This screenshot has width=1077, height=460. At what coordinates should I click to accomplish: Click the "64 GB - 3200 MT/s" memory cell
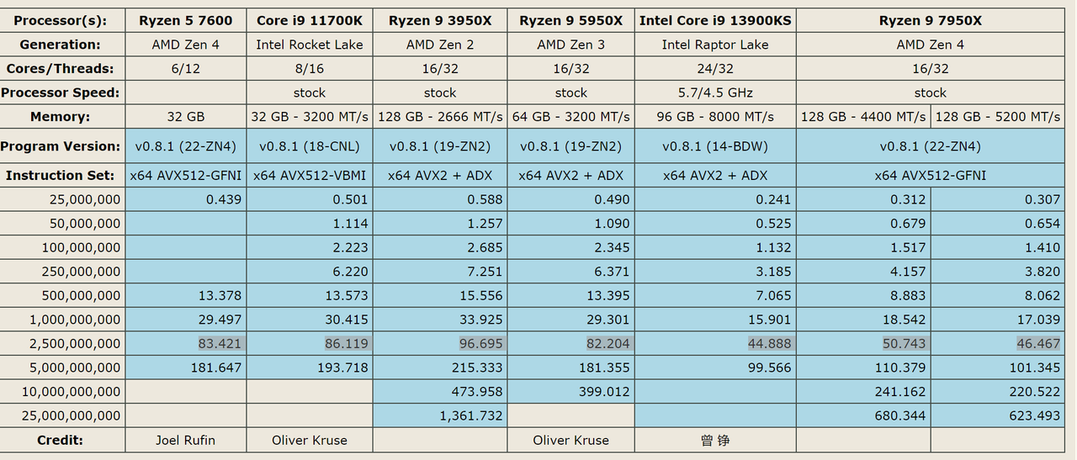pos(571,116)
